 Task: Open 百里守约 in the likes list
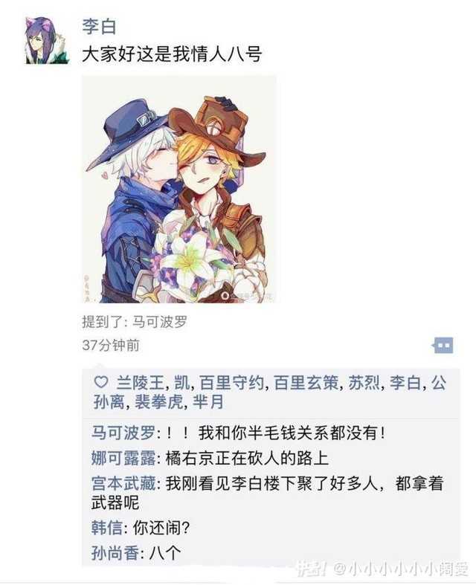pyautogui.click(x=232, y=383)
